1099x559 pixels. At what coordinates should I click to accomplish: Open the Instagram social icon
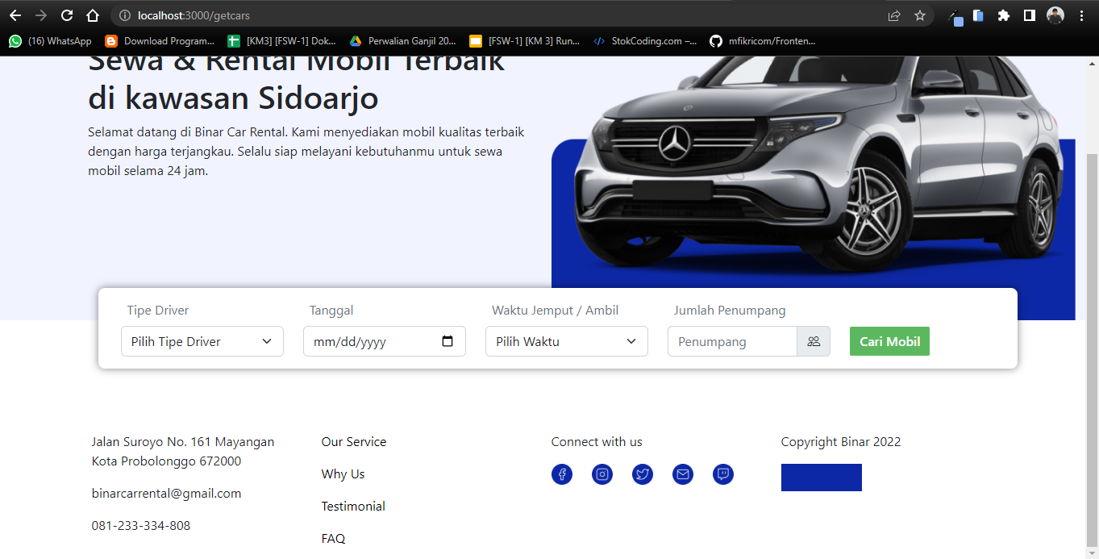click(x=602, y=474)
